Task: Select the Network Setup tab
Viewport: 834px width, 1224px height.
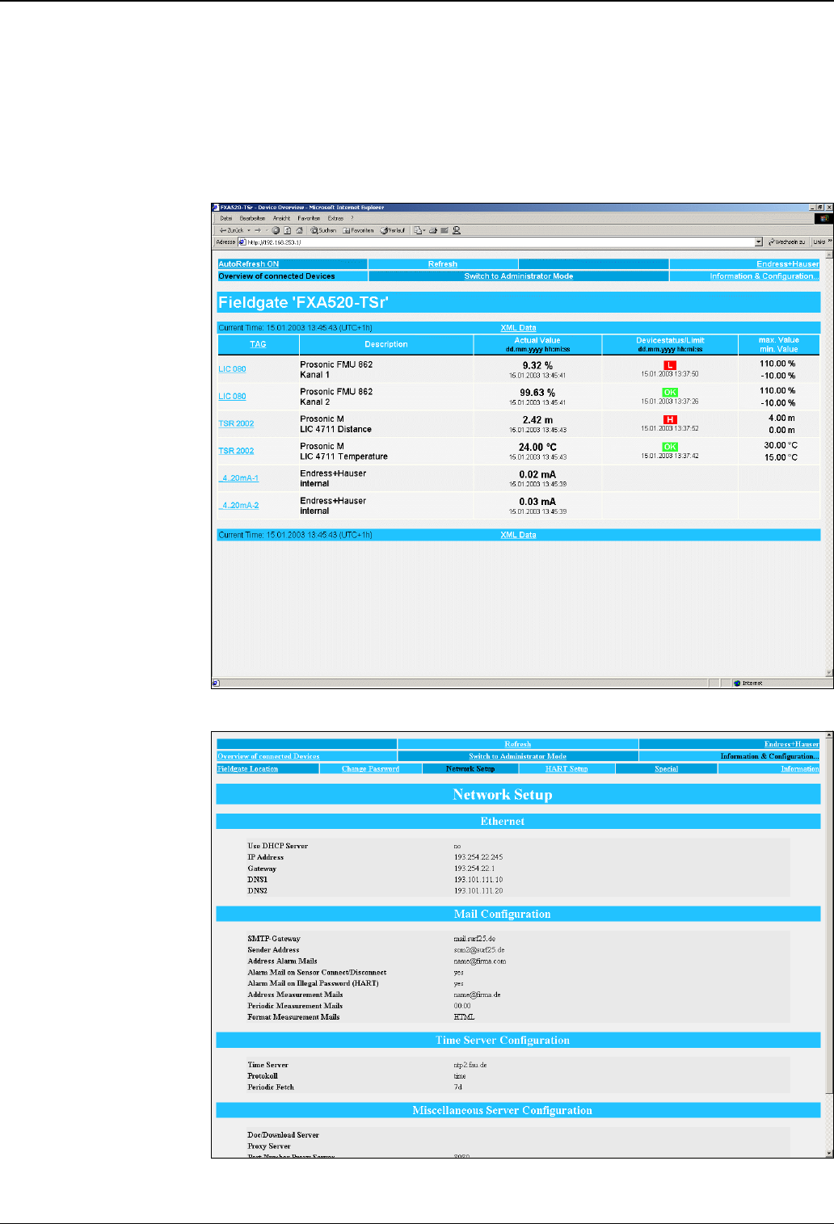Action: coord(470,768)
